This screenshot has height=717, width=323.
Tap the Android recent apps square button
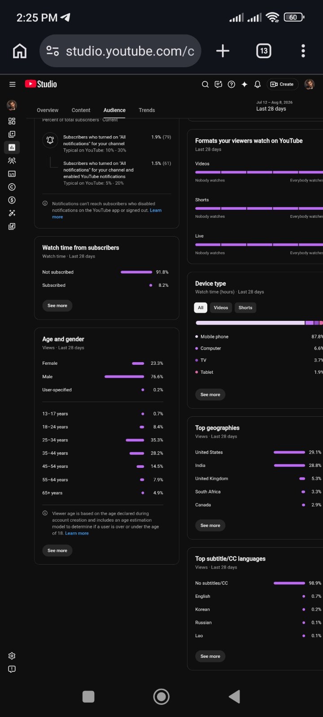click(x=88, y=696)
